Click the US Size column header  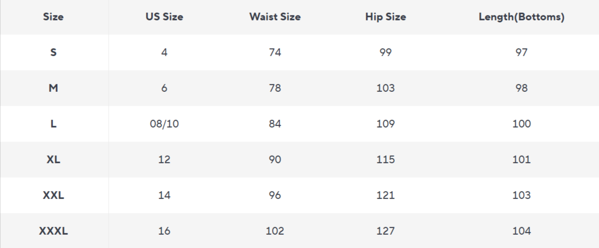(x=164, y=17)
